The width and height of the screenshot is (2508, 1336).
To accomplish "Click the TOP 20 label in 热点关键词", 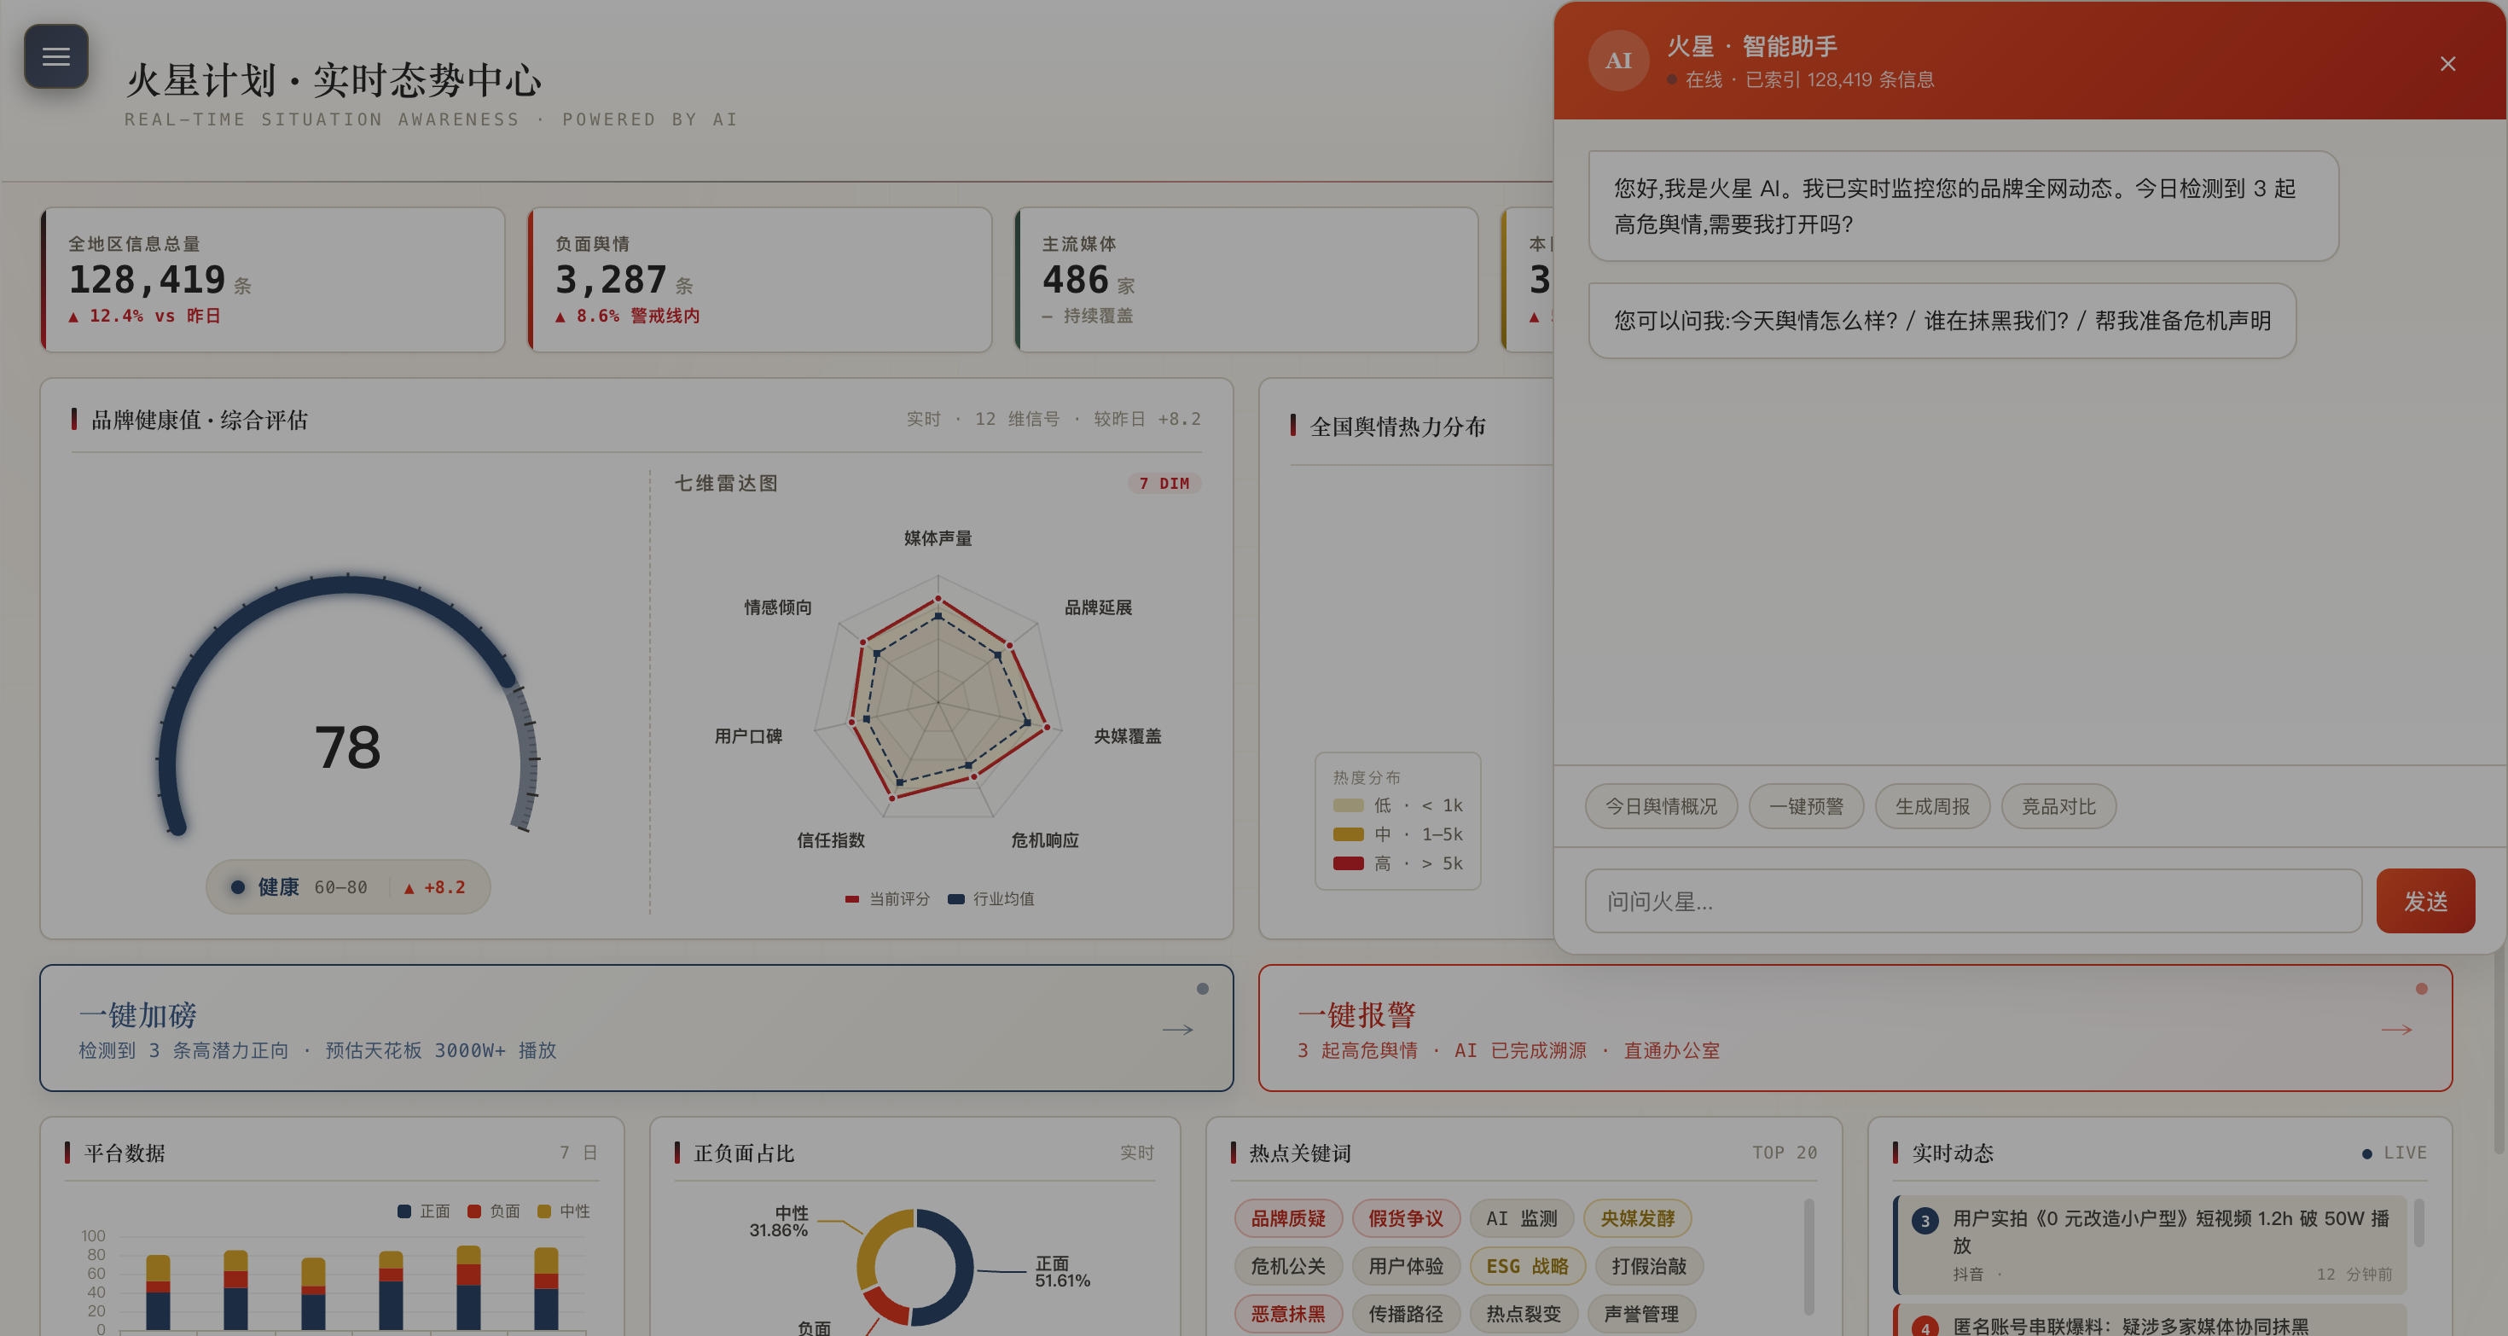I will (x=1785, y=1153).
